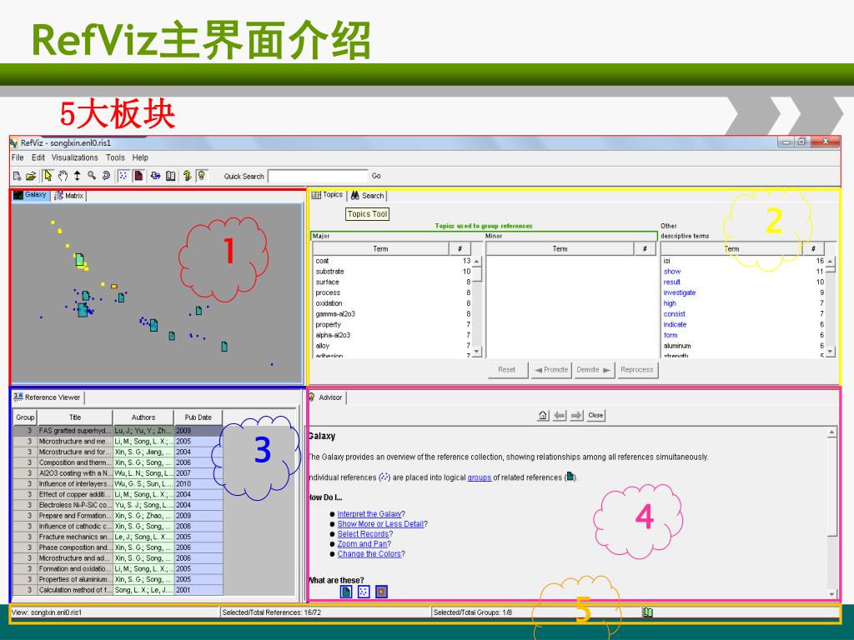Click the Advisor home icon
This screenshot has height=640, width=854.
(543, 415)
